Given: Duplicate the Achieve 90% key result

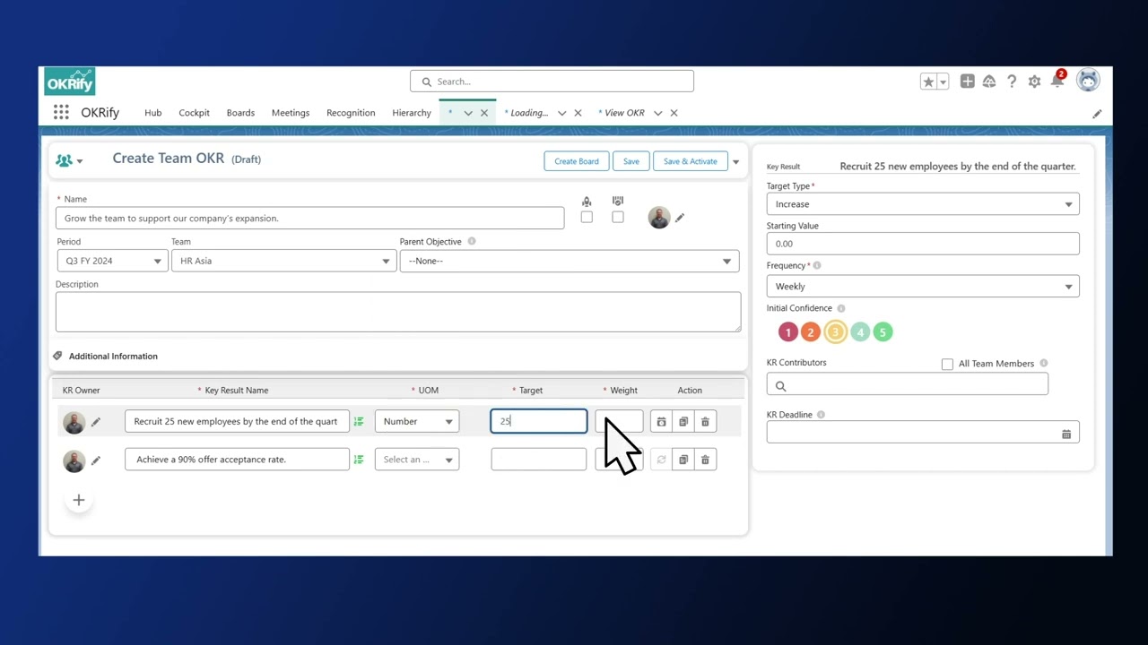Looking at the screenshot, I should pos(683,460).
